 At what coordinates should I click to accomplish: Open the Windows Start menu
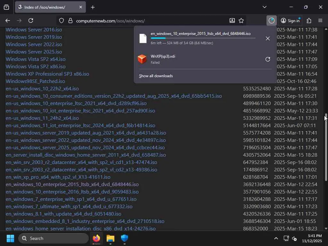[10, 238]
